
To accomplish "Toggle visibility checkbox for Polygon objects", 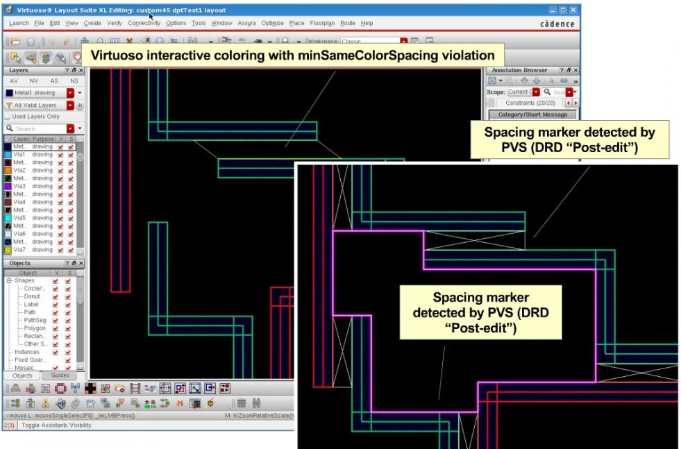I will (x=56, y=328).
